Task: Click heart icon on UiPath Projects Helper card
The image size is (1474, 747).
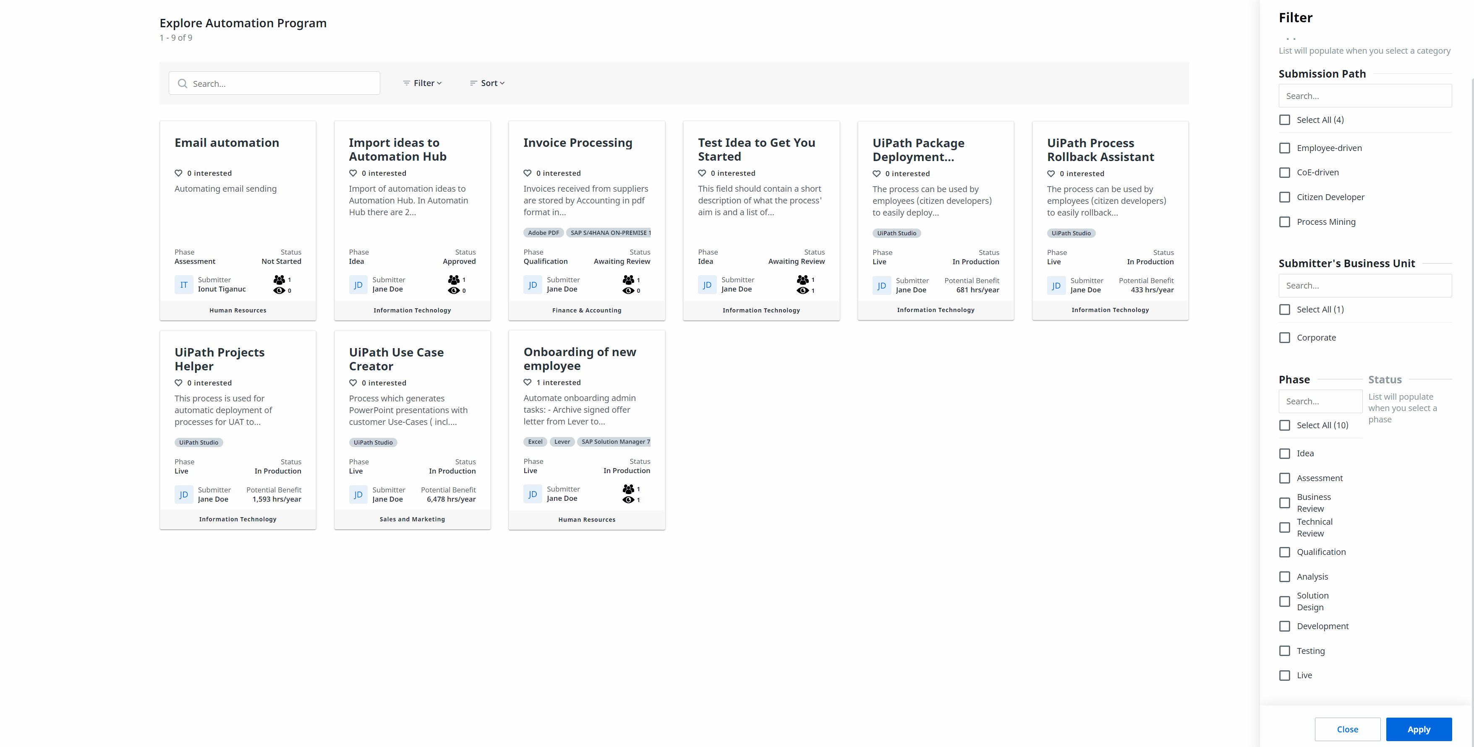Action: (x=178, y=383)
